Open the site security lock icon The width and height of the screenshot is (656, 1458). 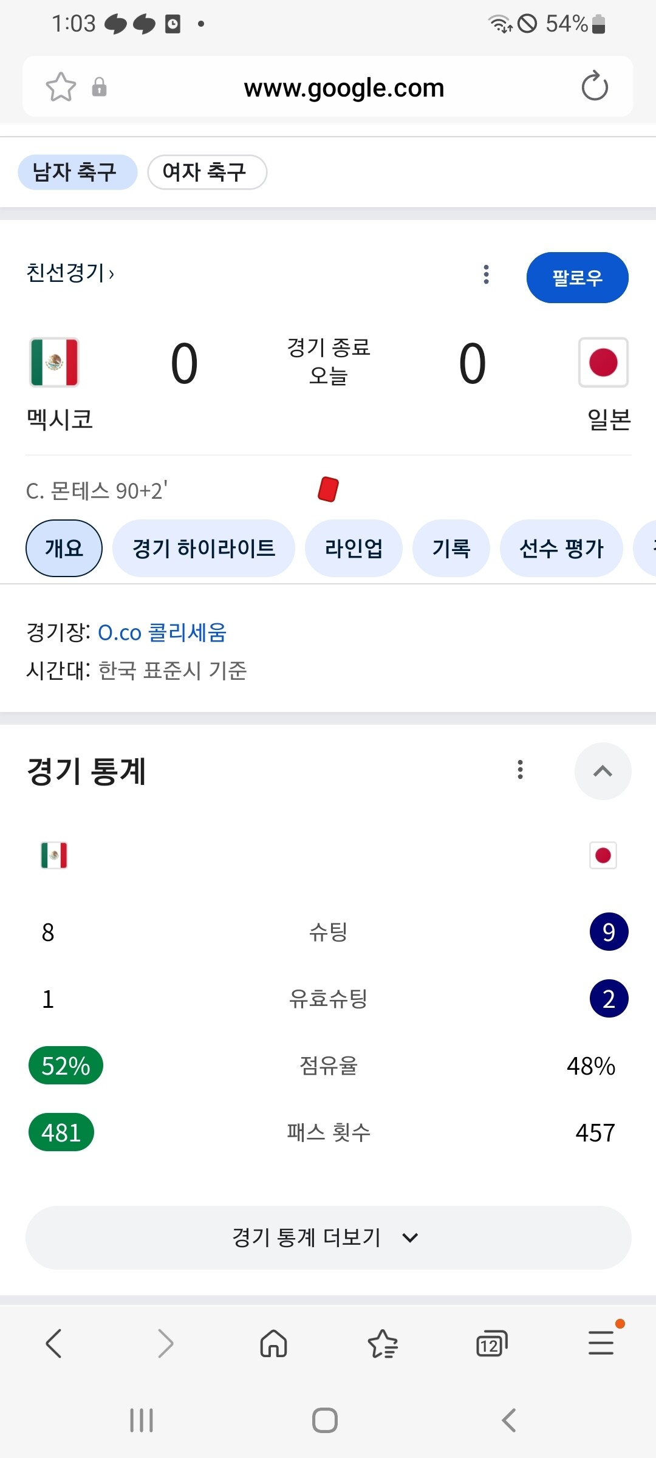(x=99, y=87)
